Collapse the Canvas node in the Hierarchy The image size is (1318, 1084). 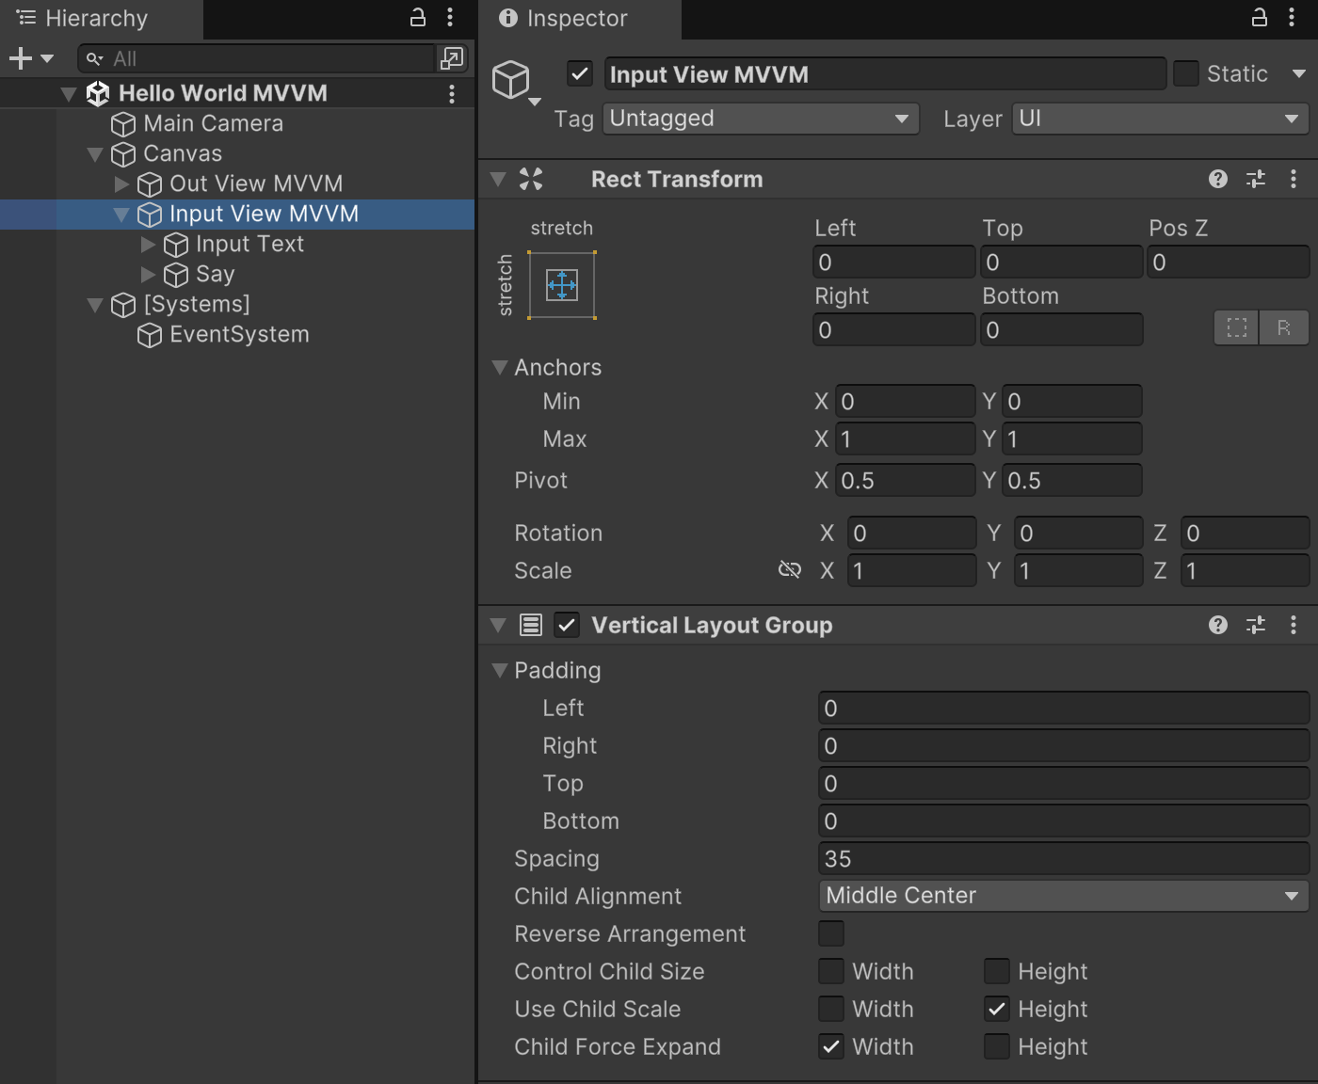pos(95,153)
